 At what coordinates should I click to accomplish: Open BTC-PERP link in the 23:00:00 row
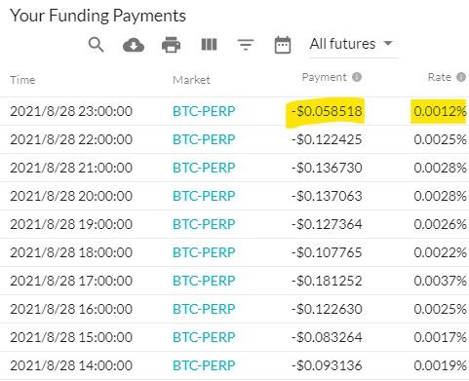(204, 111)
